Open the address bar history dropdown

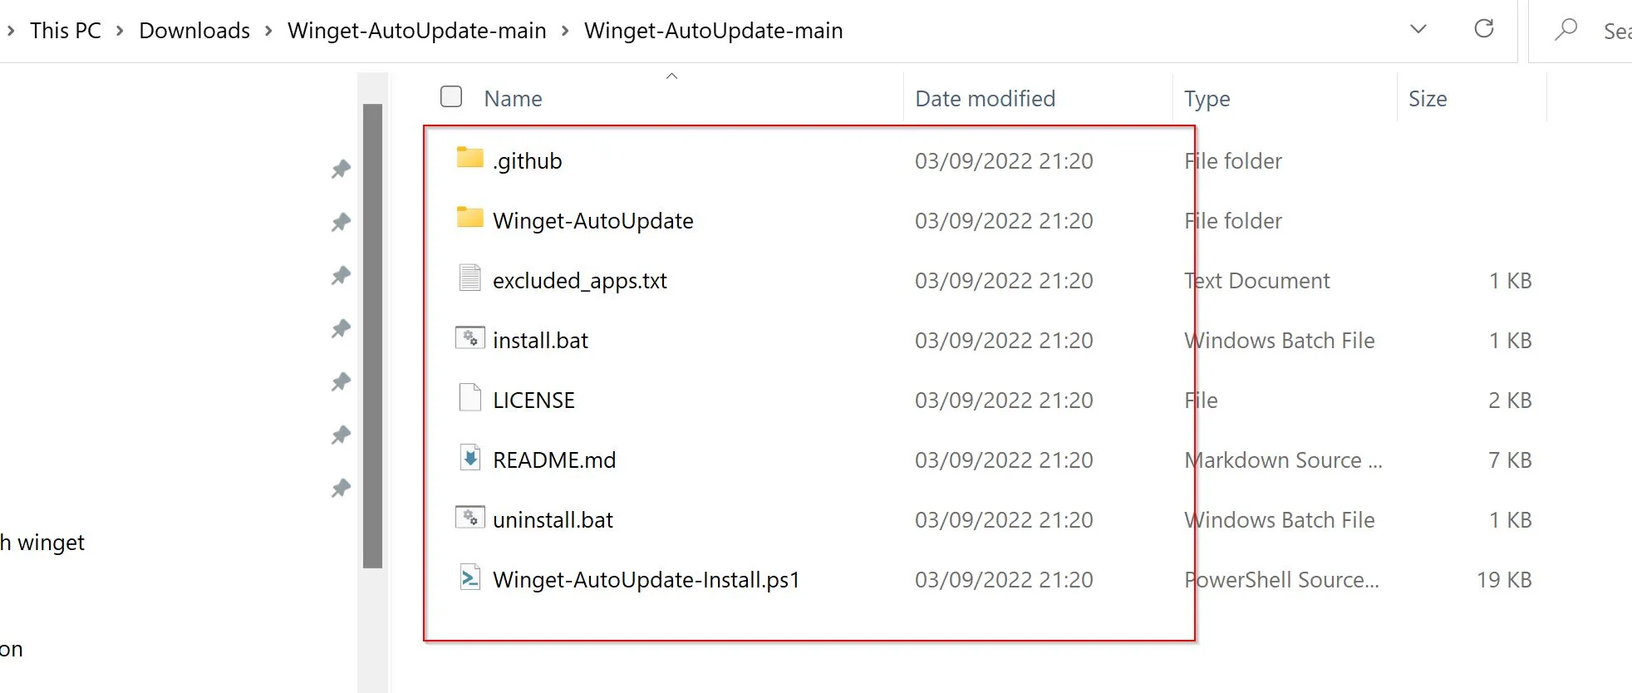1418,29
